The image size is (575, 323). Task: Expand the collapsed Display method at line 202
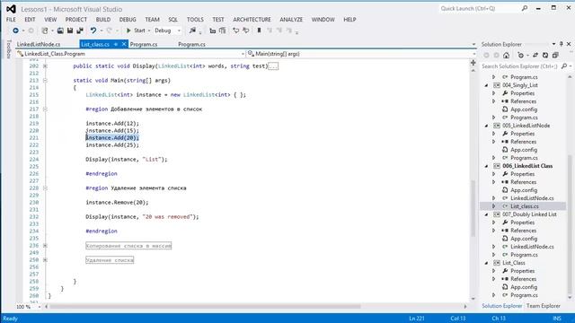(45, 66)
